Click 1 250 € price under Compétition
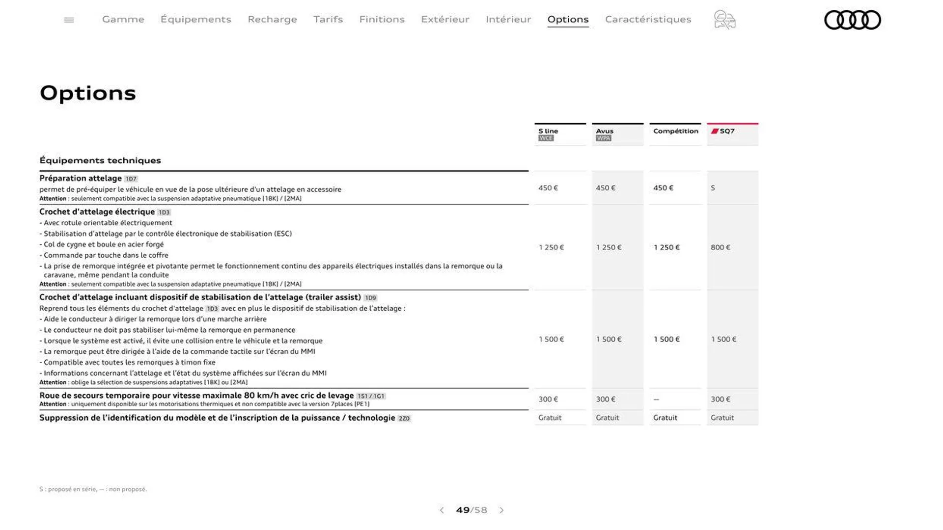 [x=666, y=247]
